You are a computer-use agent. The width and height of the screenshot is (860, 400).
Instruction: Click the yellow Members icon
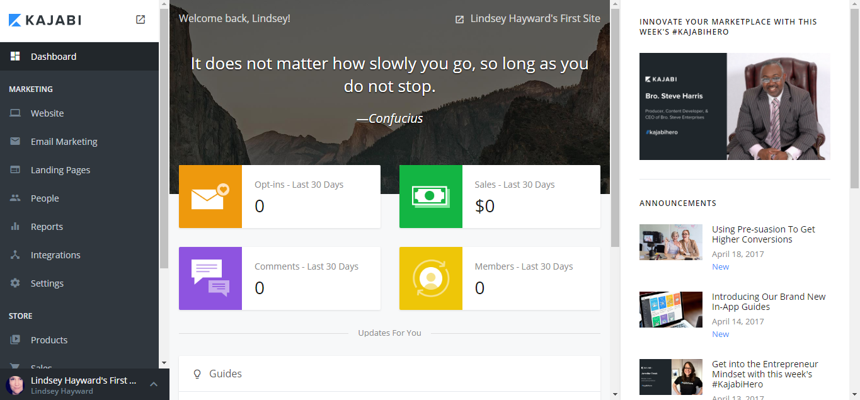click(x=431, y=278)
